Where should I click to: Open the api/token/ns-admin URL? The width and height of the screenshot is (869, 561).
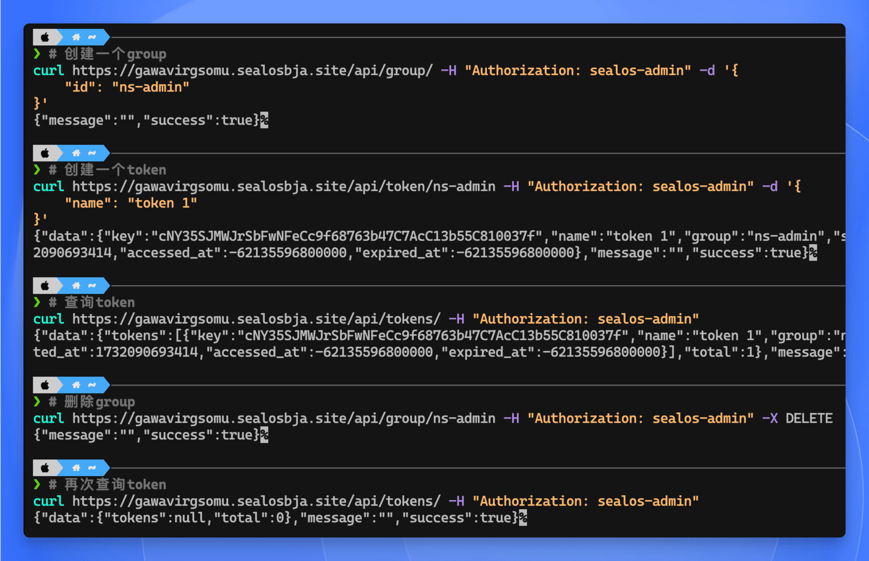click(284, 187)
